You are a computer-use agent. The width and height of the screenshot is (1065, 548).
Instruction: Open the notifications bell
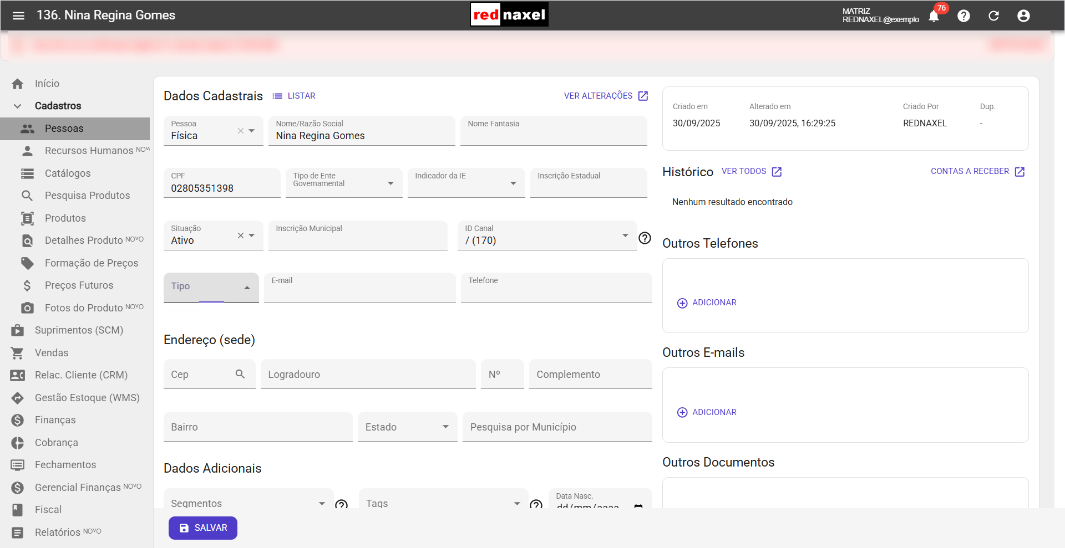coord(934,16)
